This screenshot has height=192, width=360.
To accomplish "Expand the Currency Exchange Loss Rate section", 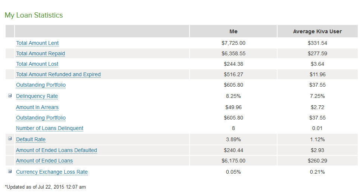I will (x=10, y=171).
